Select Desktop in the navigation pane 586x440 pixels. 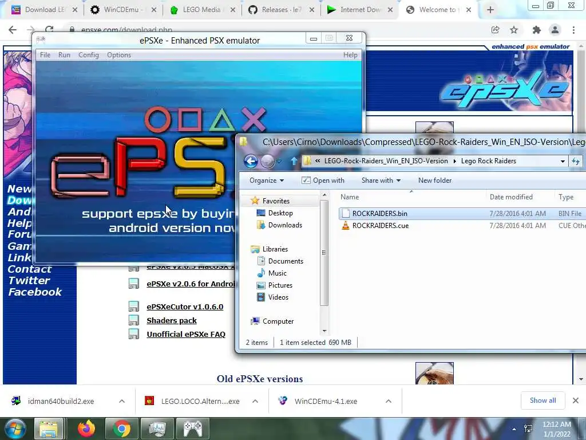point(280,213)
